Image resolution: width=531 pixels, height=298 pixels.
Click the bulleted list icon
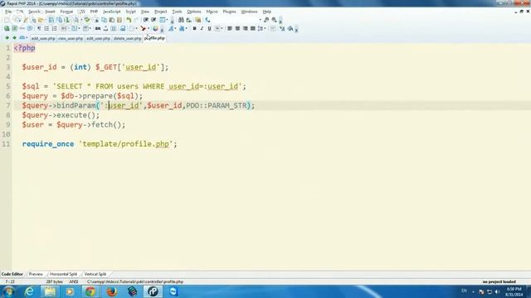point(46,28)
